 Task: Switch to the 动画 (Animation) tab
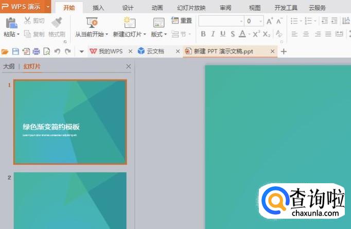[x=157, y=8]
